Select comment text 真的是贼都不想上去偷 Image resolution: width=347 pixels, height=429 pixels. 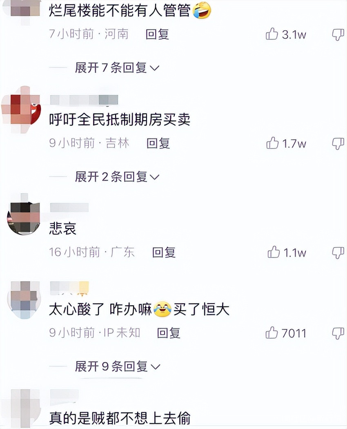[x=120, y=418]
